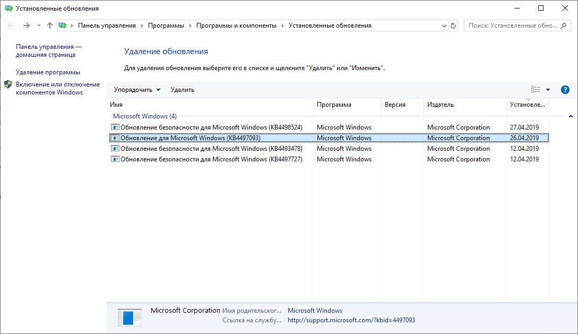Click the icon of update KB4498524
The image size is (578, 334).
click(115, 127)
